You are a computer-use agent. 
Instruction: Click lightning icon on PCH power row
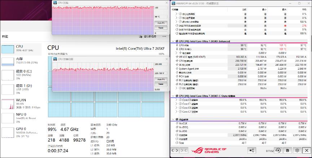coord(177,76)
